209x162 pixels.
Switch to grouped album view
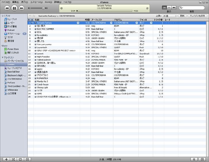pyautogui.click(x=169, y=7)
